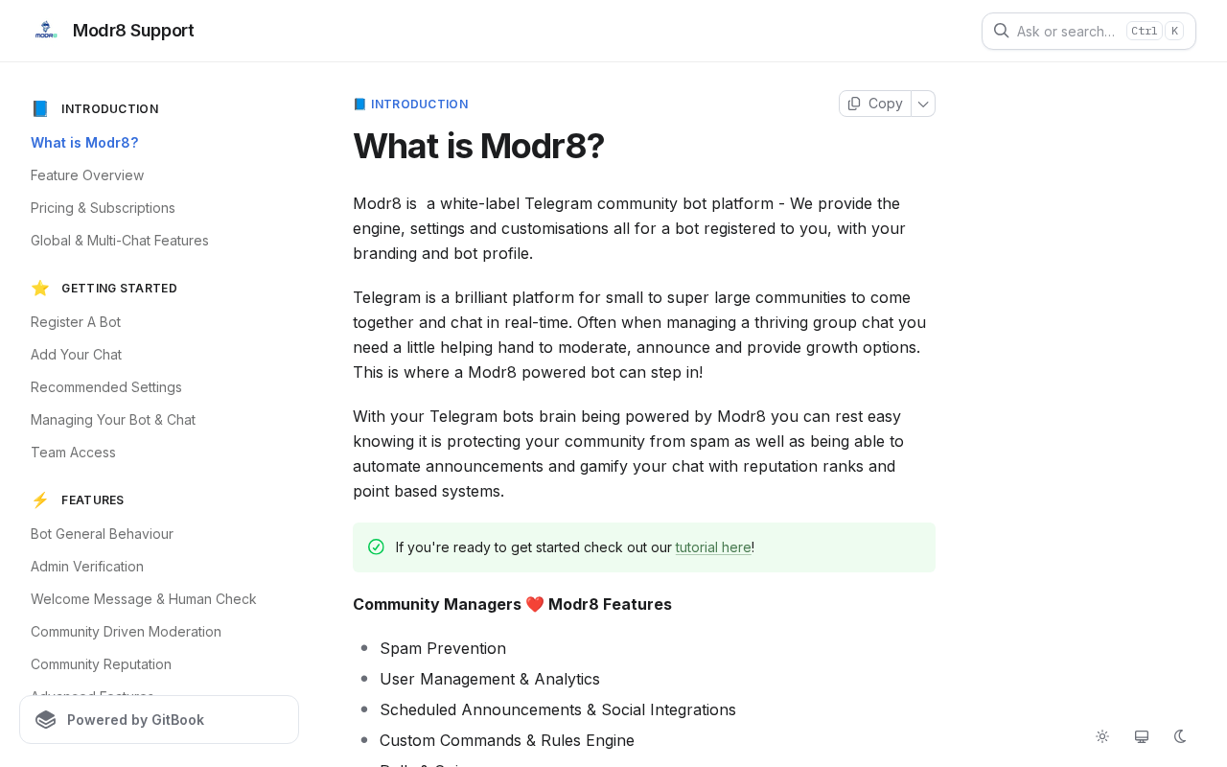Click the GitBook logo icon
The height and width of the screenshot is (767, 1227).
[46, 720]
